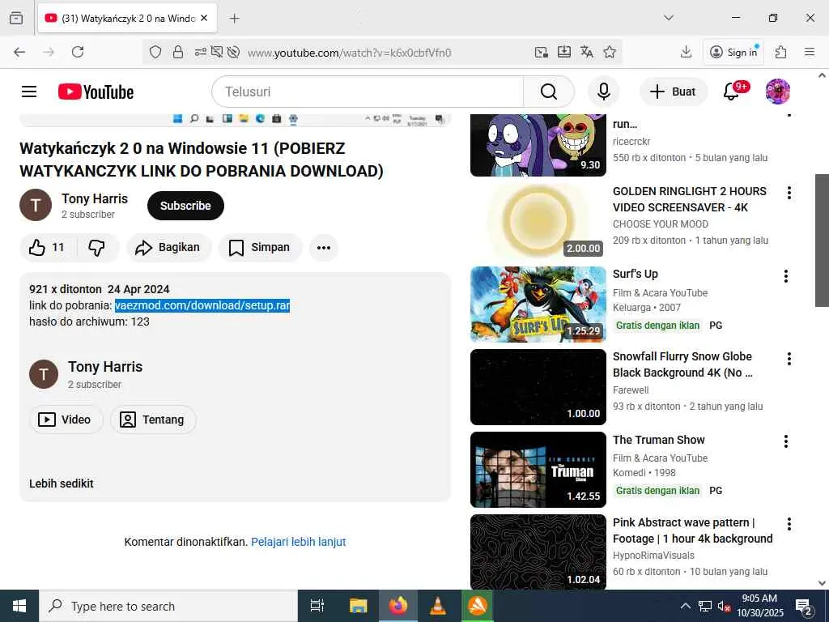Open options for Snowfall Flurry video

[x=789, y=359]
